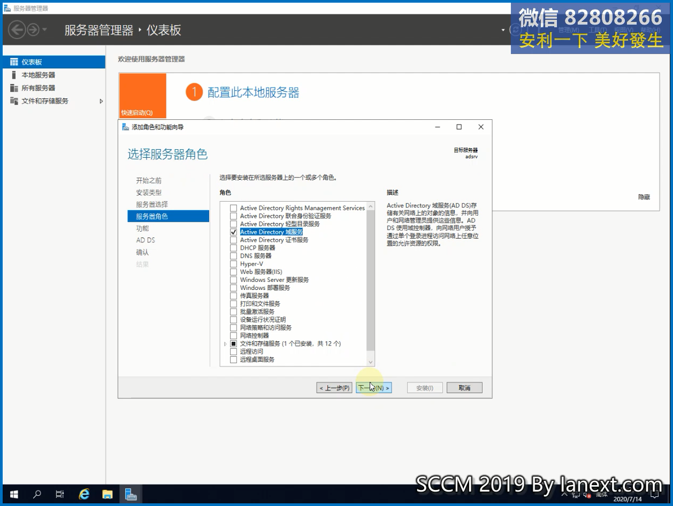
Task: Open taskbar search magnifier
Action: coord(37,494)
